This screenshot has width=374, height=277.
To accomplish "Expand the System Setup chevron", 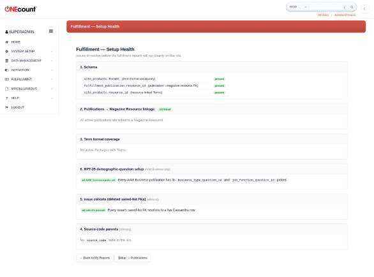I will [52, 51].
